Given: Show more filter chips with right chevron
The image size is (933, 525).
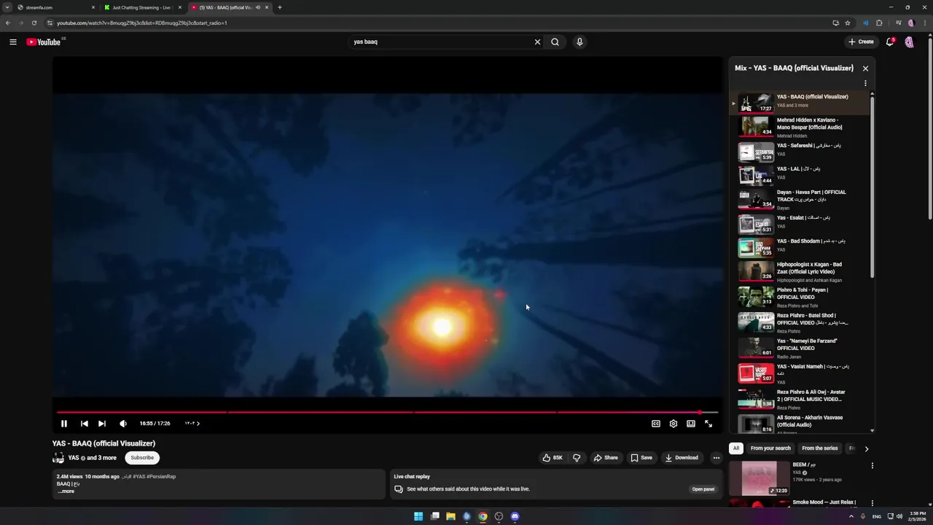Looking at the screenshot, I should [x=867, y=449].
